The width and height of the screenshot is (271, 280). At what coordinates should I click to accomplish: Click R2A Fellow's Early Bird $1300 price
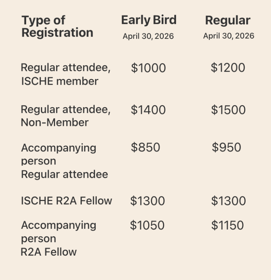147,201
